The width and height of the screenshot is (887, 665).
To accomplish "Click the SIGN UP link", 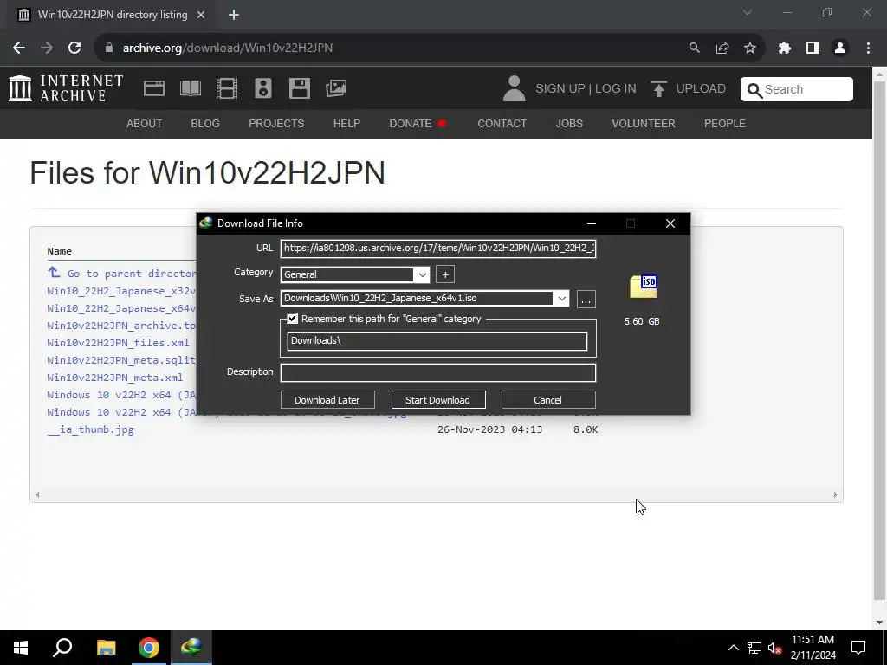I will [x=560, y=89].
